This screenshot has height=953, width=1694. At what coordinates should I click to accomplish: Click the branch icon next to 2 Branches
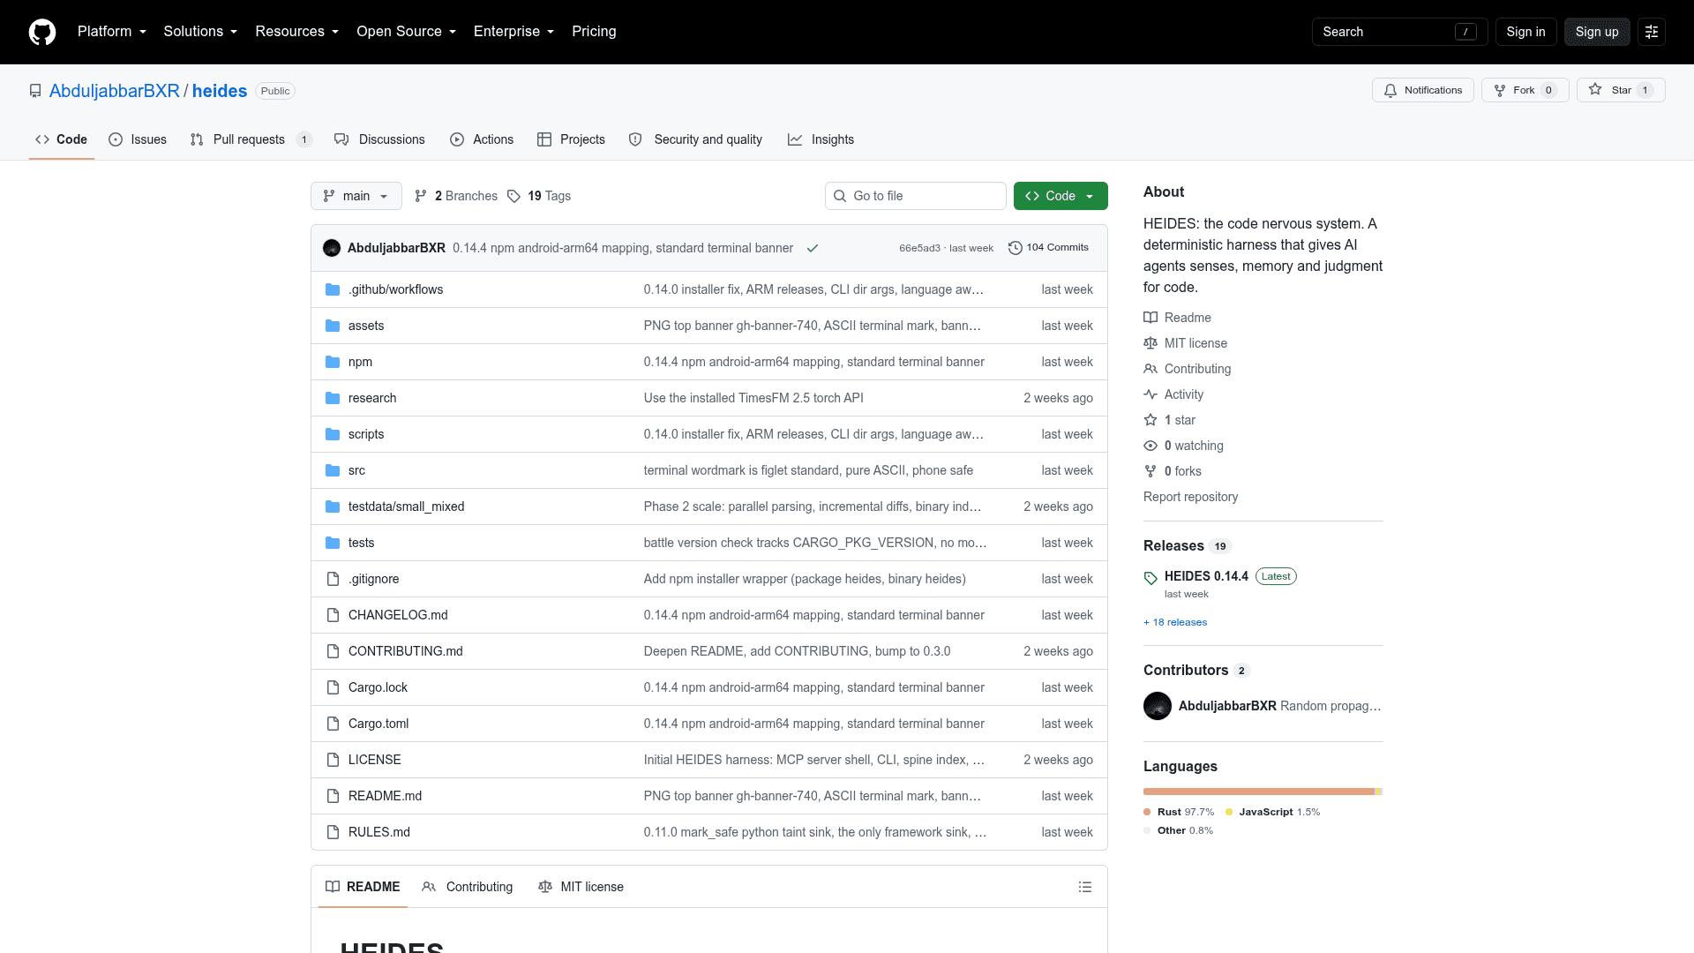point(421,196)
